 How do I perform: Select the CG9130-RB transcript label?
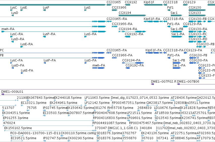198,19
